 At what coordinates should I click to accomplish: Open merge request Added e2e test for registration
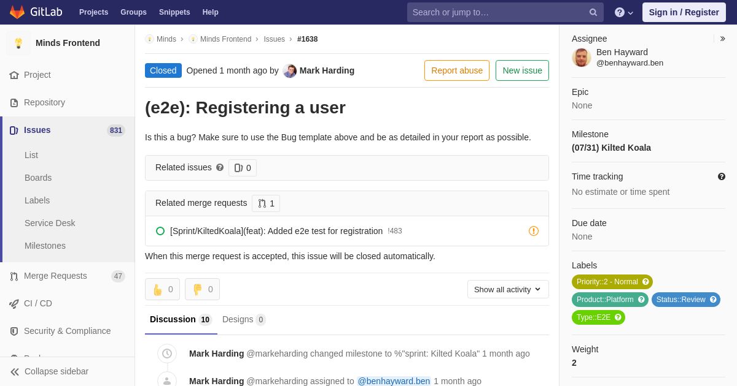coord(276,231)
